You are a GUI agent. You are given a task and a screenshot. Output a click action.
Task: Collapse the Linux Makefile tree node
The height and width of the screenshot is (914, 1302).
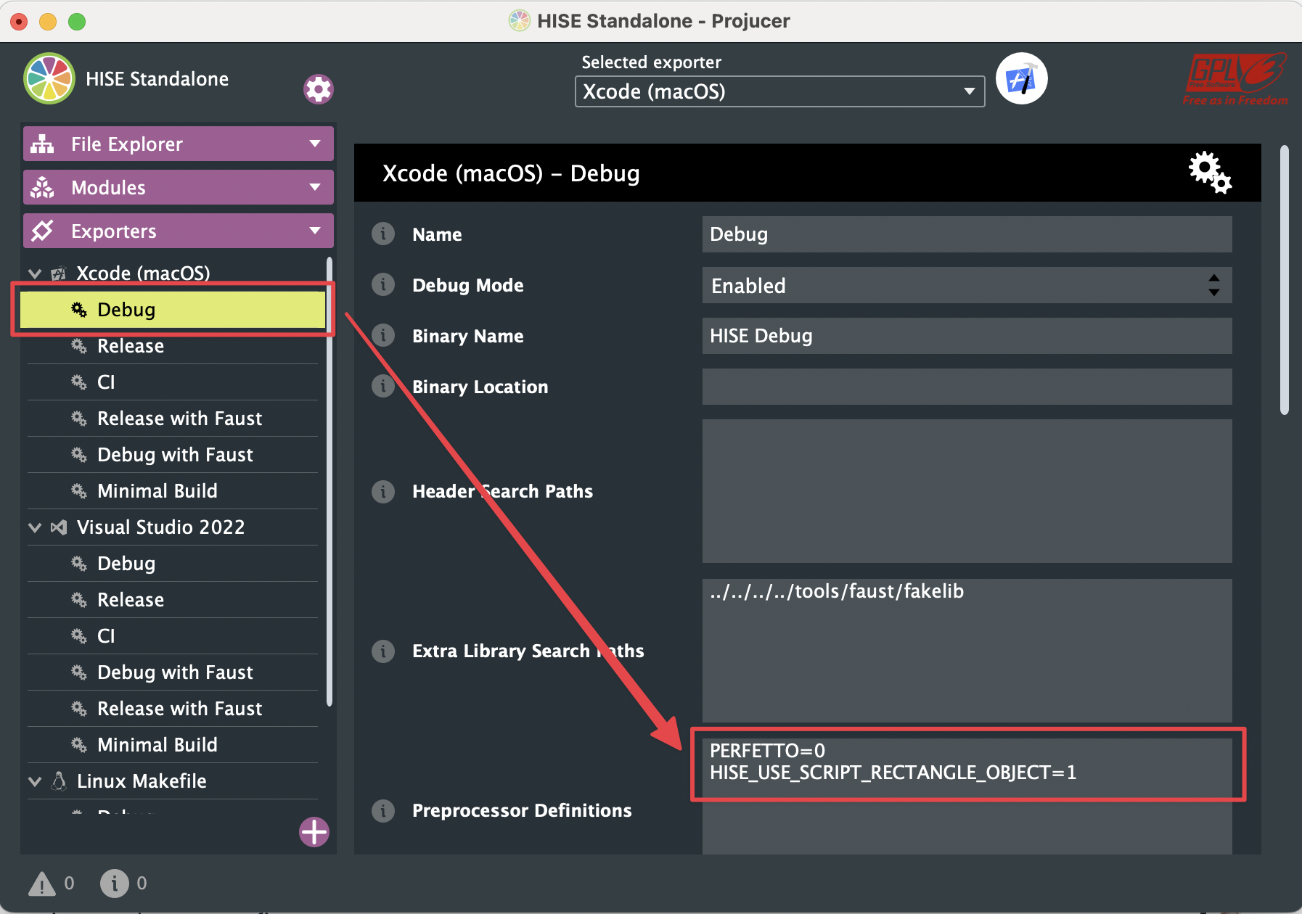(35, 781)
